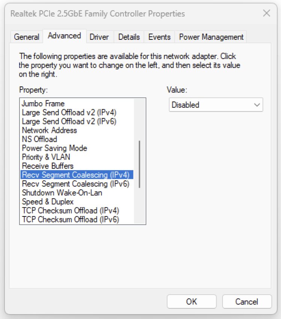Select NS Offload property
This screenshot has height=319, width=281.
[x=39, y=139]
